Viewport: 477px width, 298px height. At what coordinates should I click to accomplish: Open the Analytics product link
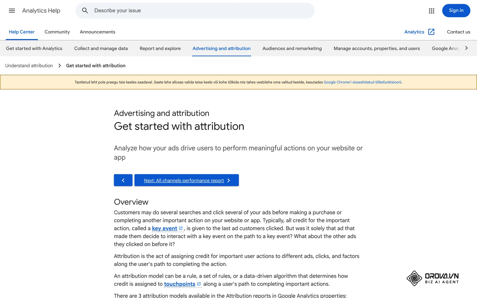414,32
